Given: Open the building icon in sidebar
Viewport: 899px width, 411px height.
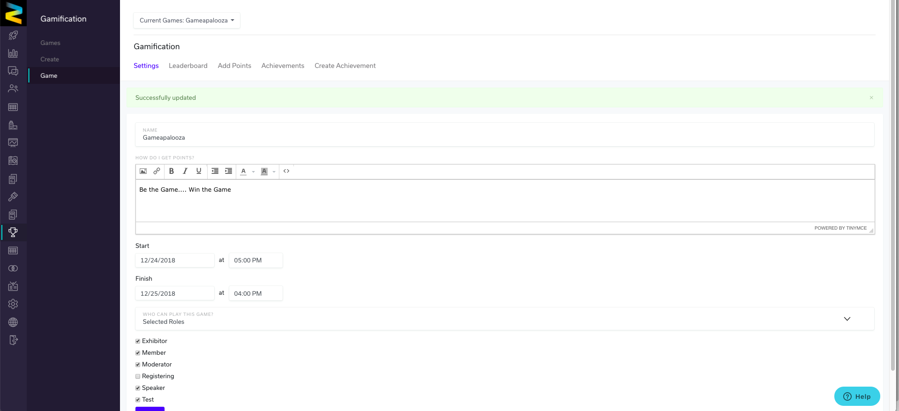Looking at the screenshot, I should (x=13, y=125).
